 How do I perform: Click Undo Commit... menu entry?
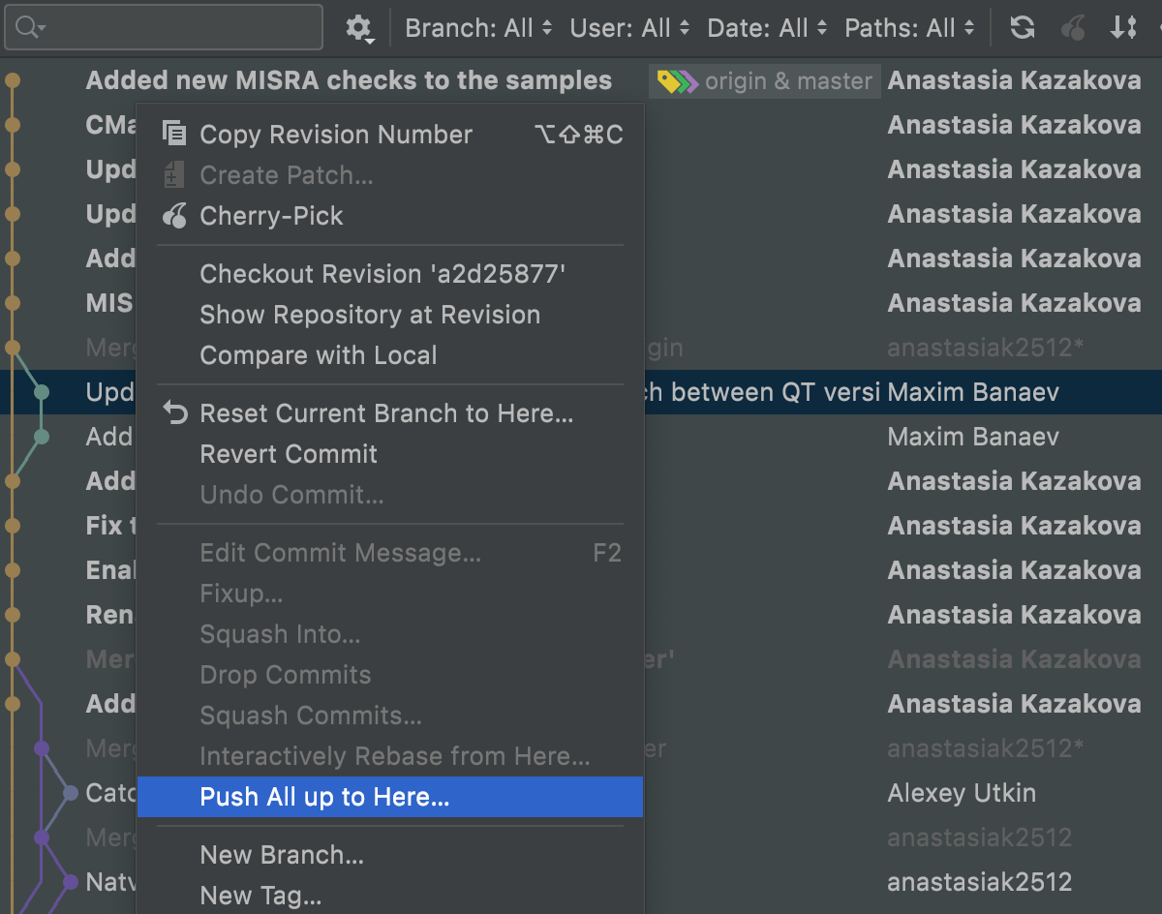pyautogui.click(x=390, y=495)
